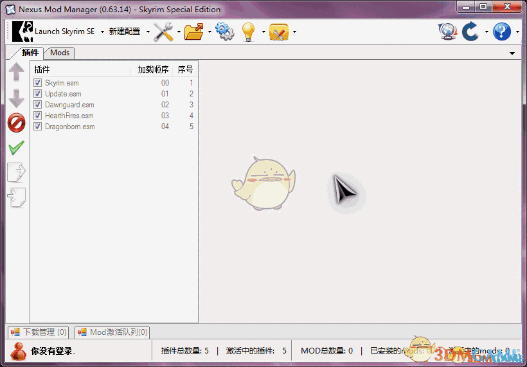The image size is (527, 367).
Task: Sort by the 插件 column header
Action: pos(81,69)
